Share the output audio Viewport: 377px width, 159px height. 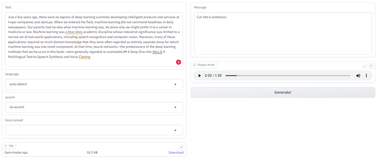pos(371,66)
